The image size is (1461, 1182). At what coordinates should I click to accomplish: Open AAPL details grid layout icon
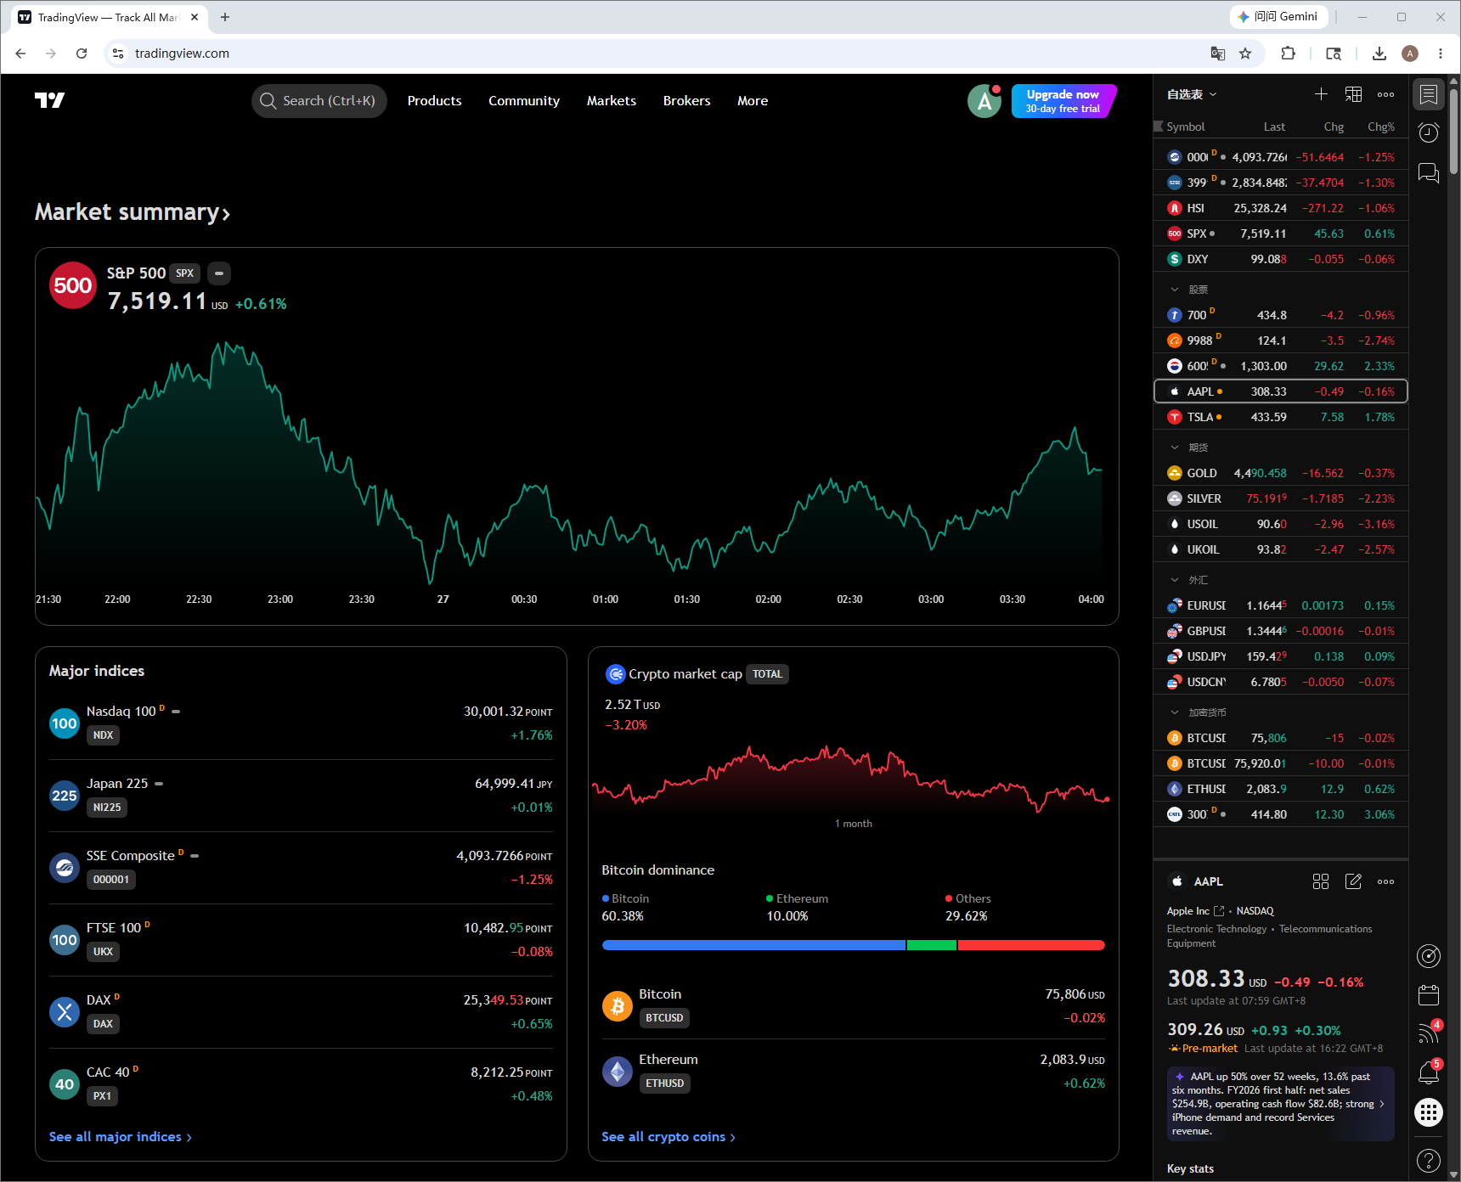tap(1321, 881)
